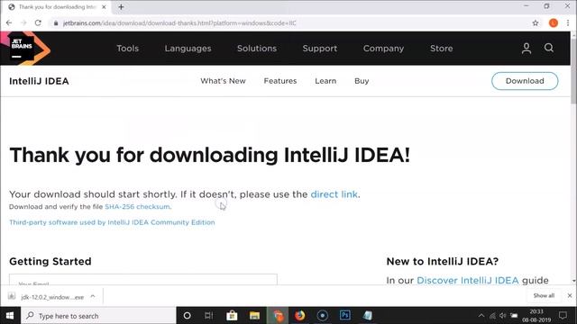
Task: Close the 'Thank you for downloading' tab
Action: (104, 7)
